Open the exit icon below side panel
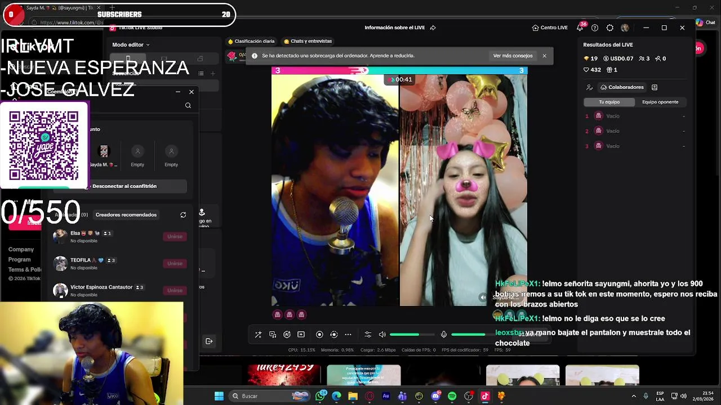Image resolution: width=721 pixels, height=405 pixels. [x=209, y=341]
